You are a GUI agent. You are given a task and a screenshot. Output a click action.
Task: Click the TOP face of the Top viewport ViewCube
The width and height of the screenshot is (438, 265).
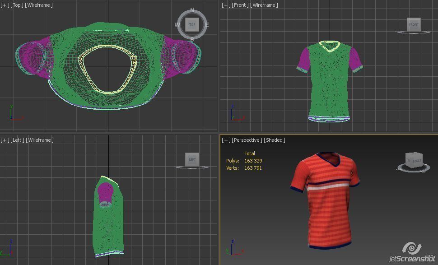click(192, 24)
